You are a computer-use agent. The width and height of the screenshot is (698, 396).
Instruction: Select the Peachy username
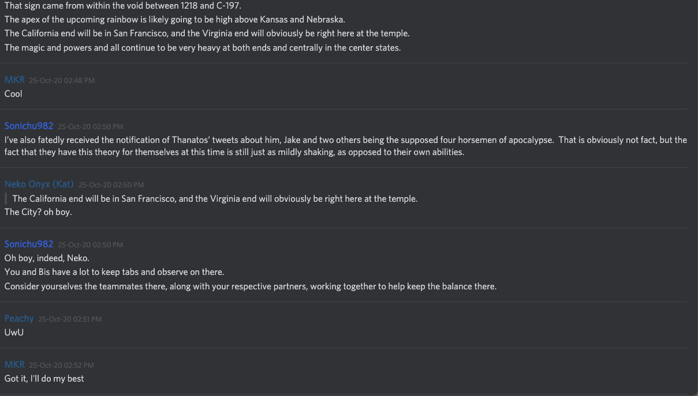[x=19, y=318]
